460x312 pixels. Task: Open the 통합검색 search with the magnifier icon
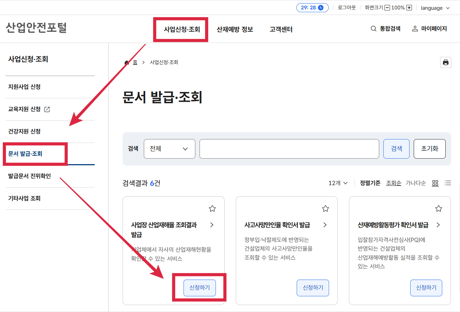pyautogui.click(x=373, y=29)
